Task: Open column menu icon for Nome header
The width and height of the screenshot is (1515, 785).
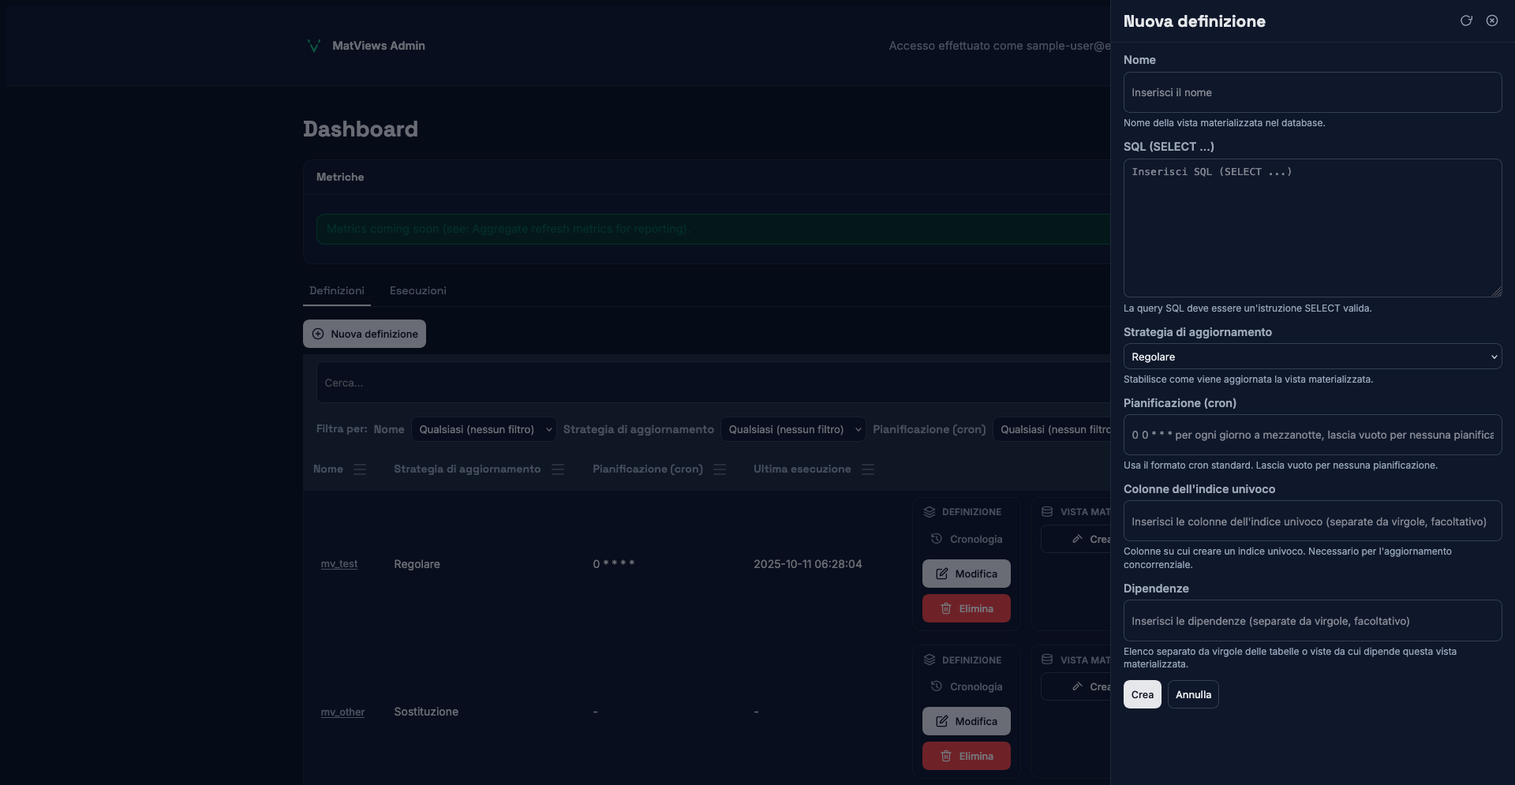Action: click(360, 469)
